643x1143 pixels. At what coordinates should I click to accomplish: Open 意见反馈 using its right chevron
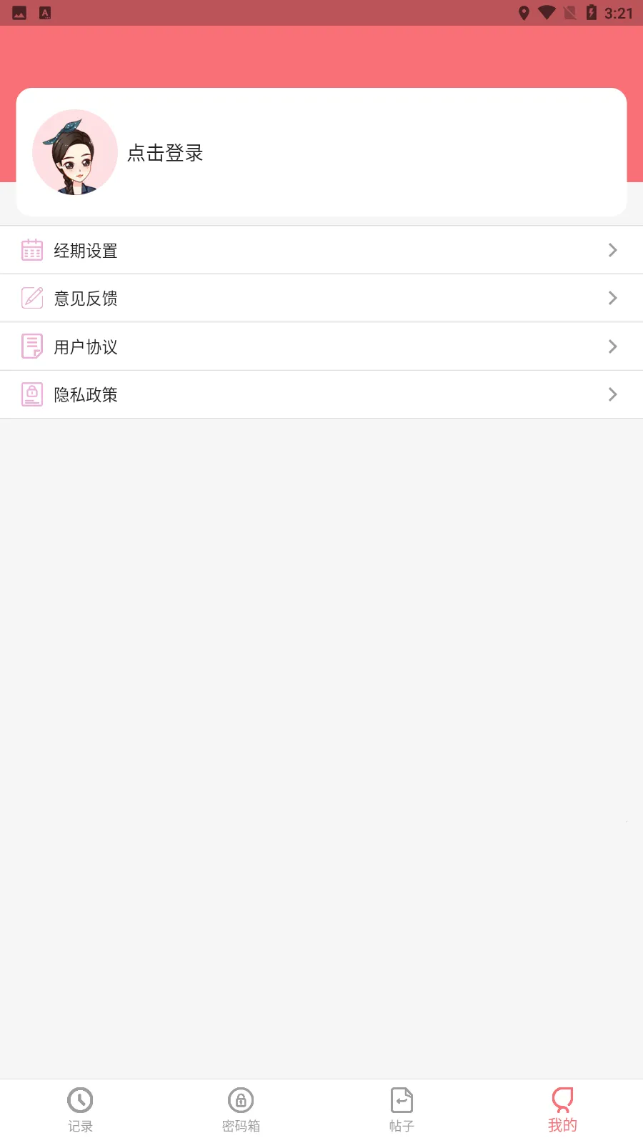612,298
